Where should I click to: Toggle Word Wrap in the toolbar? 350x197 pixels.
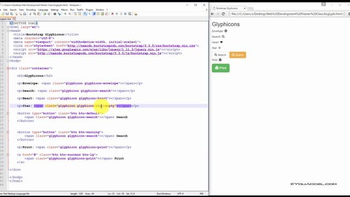(85, 14)
